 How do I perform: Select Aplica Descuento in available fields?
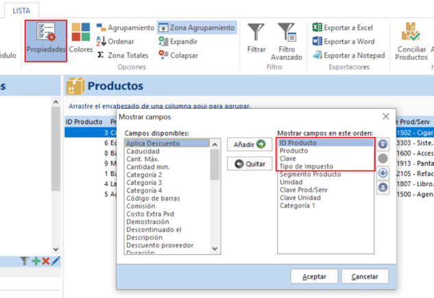(x=167, y=143)
